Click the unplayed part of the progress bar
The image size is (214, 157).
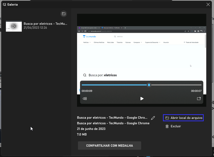[x=176, y=85]
